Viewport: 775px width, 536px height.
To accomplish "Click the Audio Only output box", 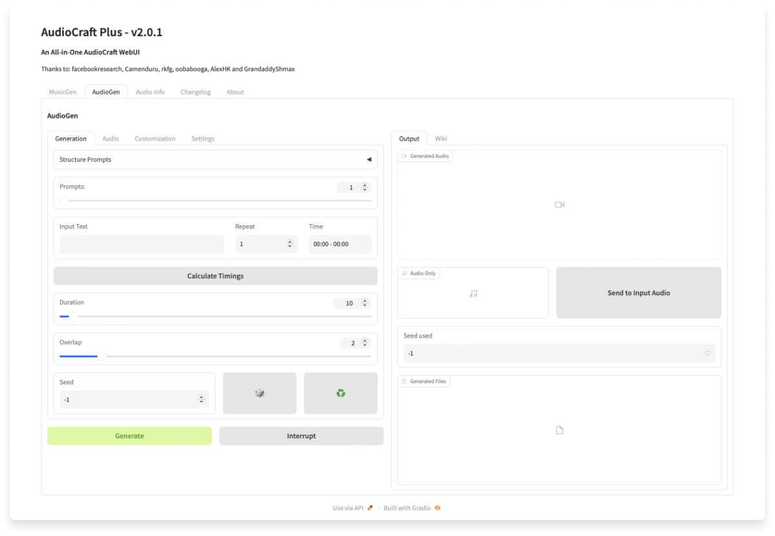I will click(x=473, y=293).
